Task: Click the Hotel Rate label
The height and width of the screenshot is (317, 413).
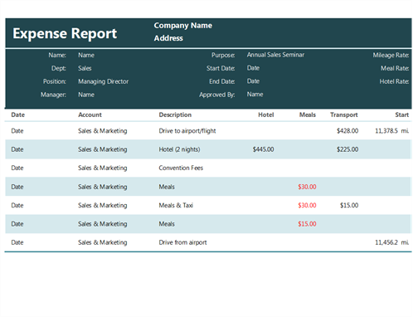Action: pos(394,81)
